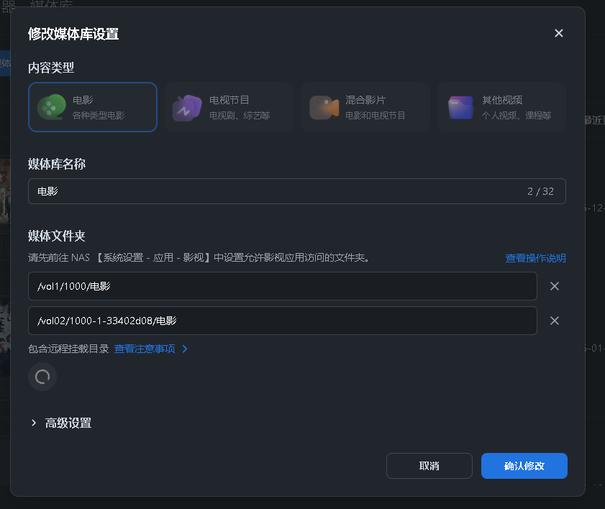Select the 电视节目 content type card
Screen dimensions: 605x509
[x=229, y=107]
